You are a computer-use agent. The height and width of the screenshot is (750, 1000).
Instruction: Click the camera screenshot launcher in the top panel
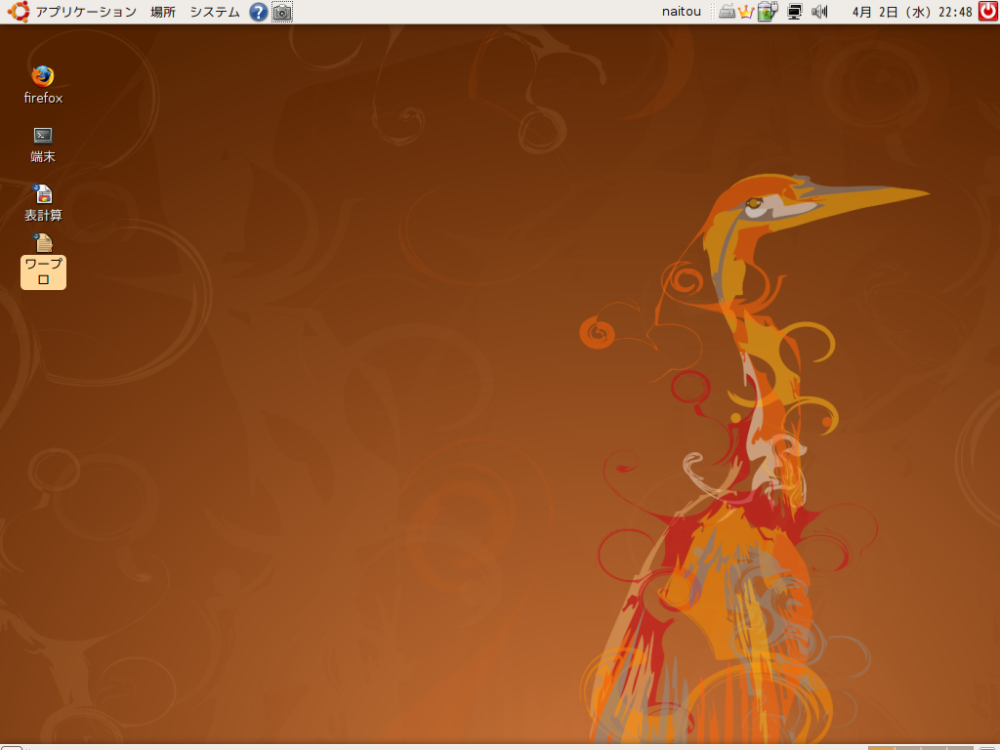[282, 12]
